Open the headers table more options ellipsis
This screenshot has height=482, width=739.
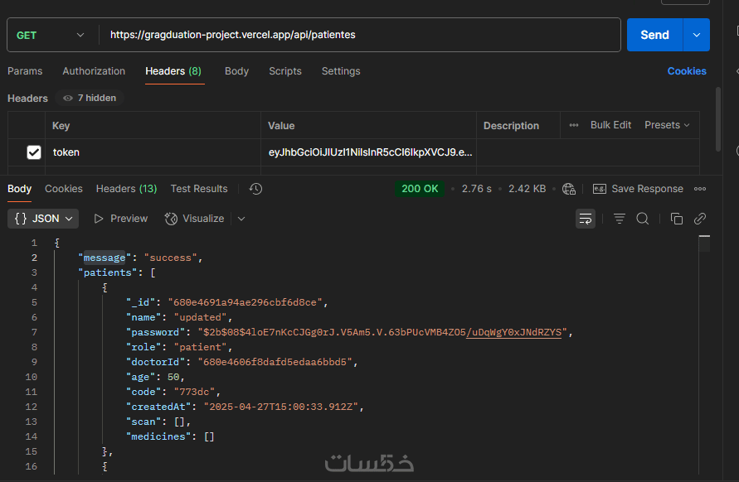[x=574, y=125]
